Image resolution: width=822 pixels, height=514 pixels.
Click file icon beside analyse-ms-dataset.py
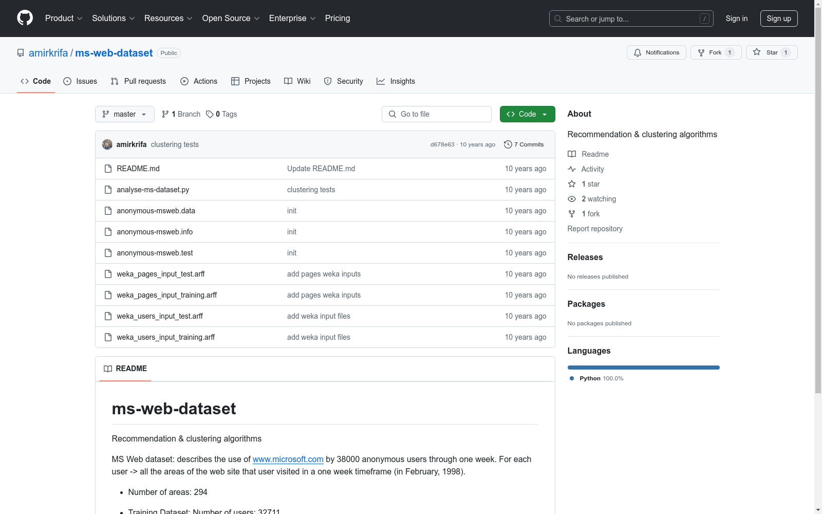(108, 190)
